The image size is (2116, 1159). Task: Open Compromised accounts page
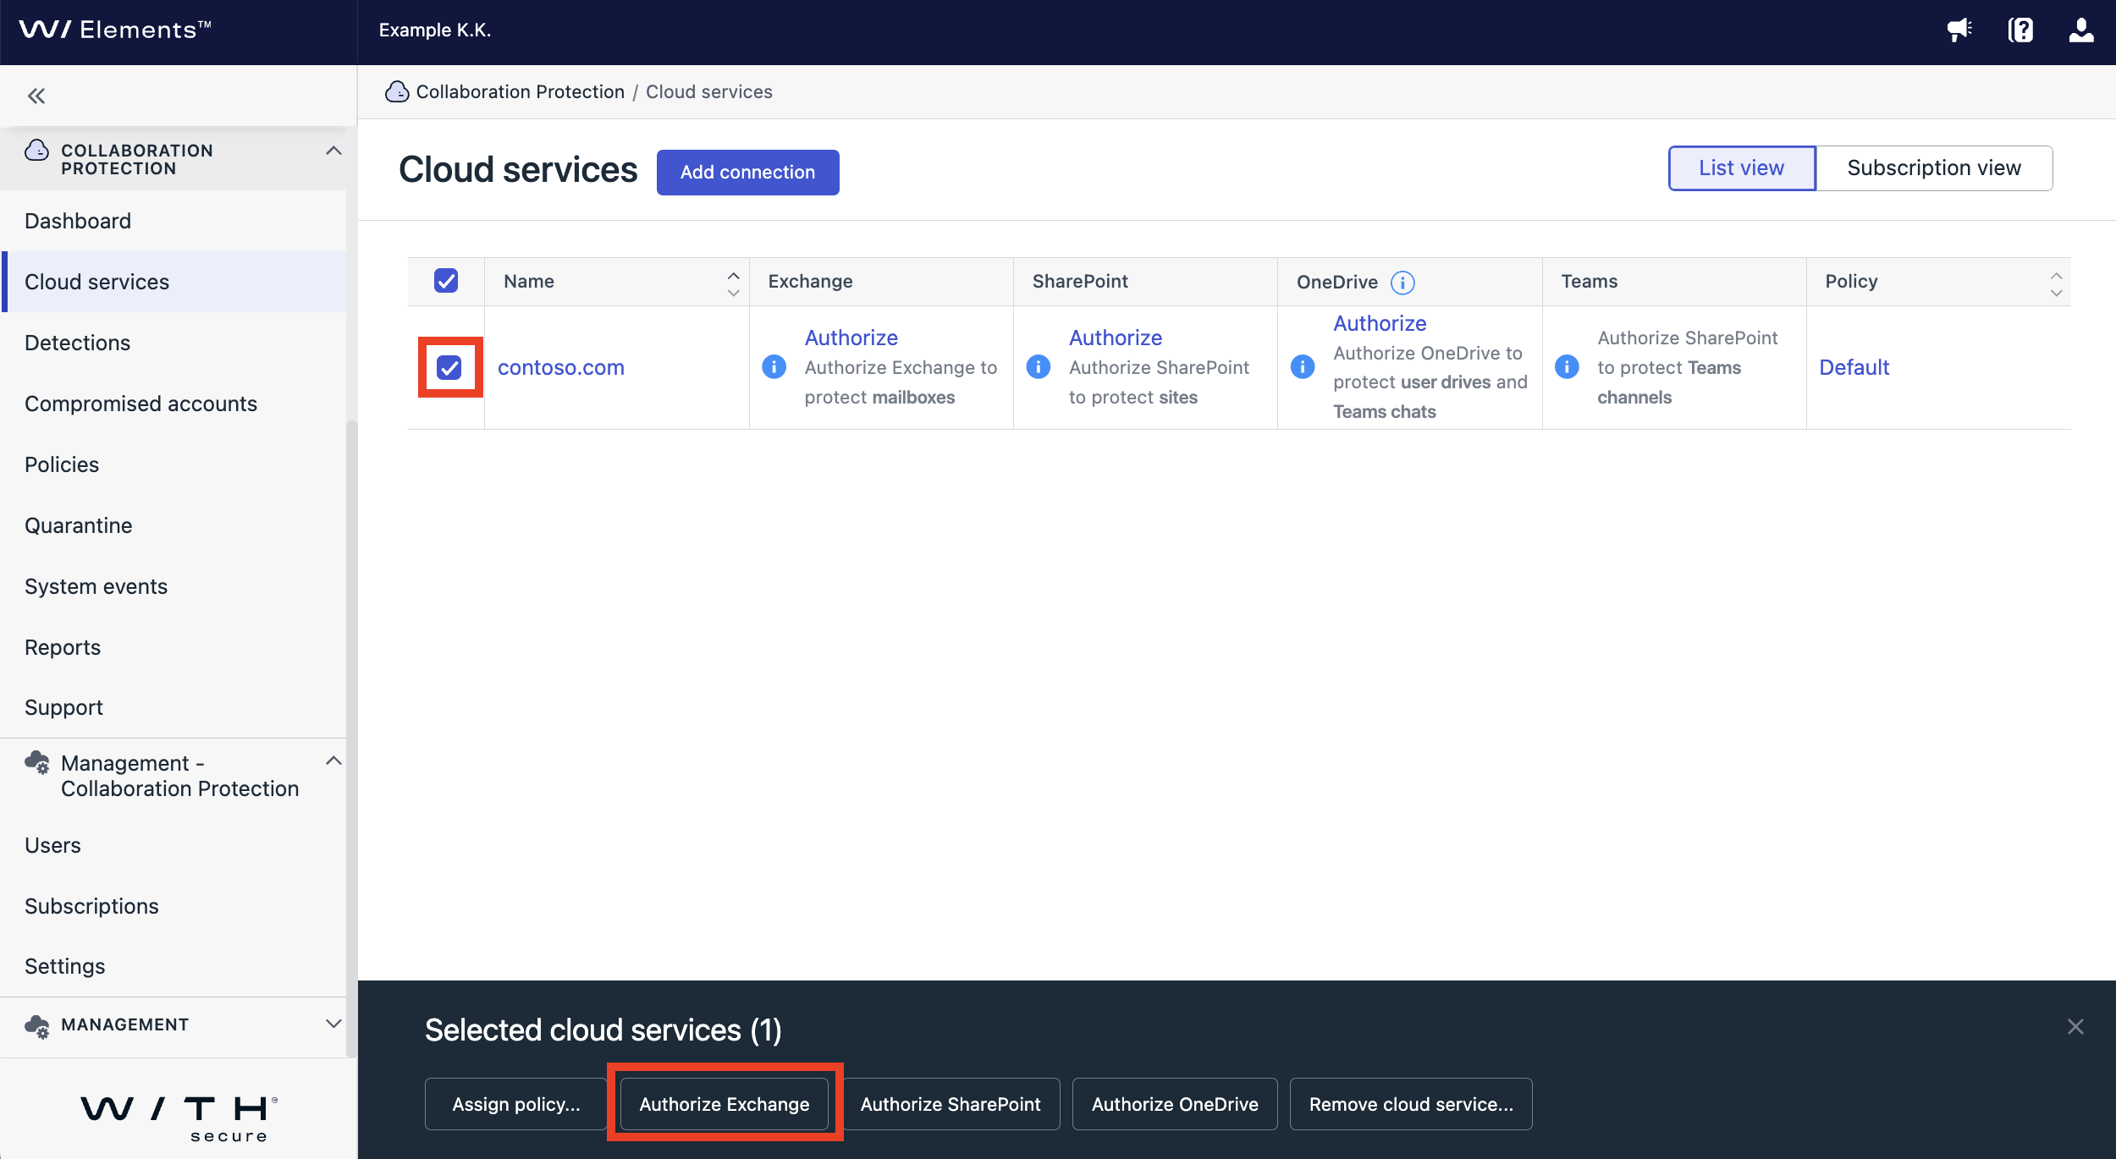[174, 404]
